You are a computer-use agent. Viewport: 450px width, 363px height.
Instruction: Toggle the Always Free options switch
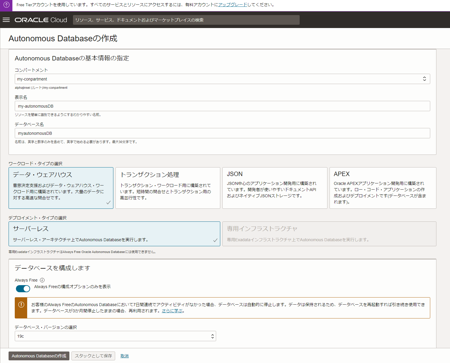tap(23, 289)
